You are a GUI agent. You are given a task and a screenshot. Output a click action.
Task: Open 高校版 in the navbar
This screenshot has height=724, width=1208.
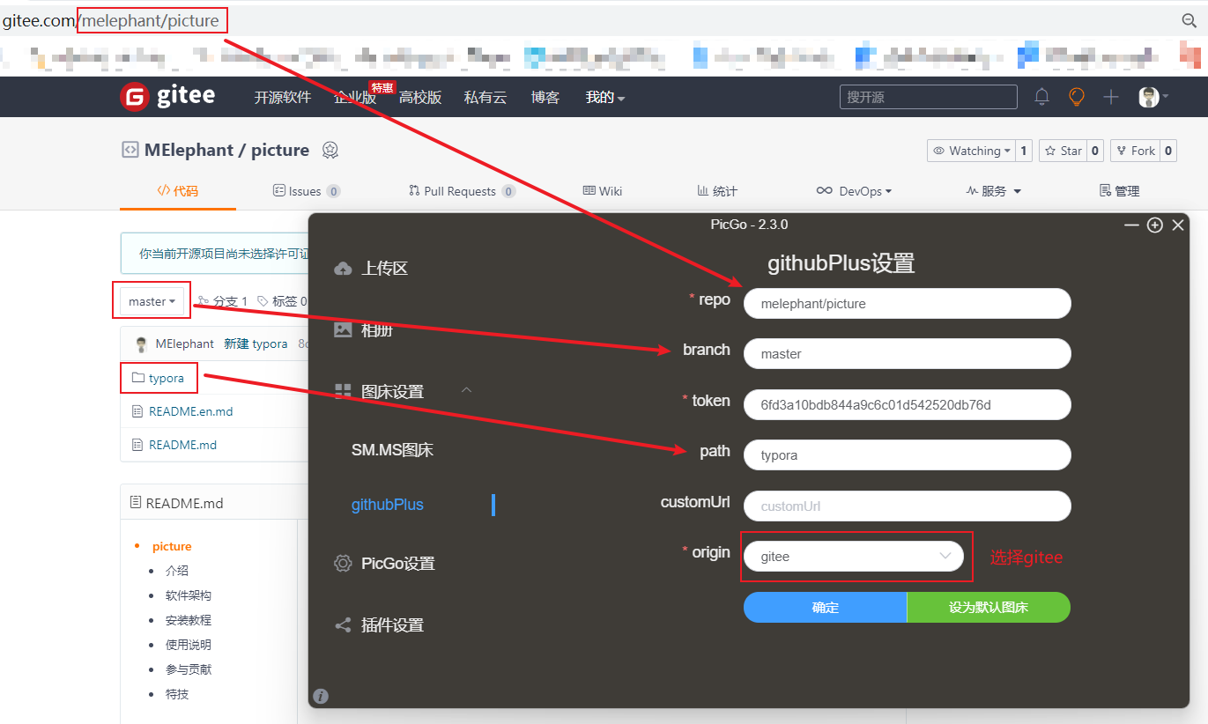coord(420,97)
